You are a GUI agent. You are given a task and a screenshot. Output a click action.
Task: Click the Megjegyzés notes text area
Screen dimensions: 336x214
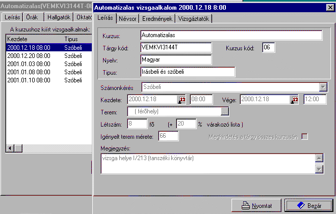208,164
